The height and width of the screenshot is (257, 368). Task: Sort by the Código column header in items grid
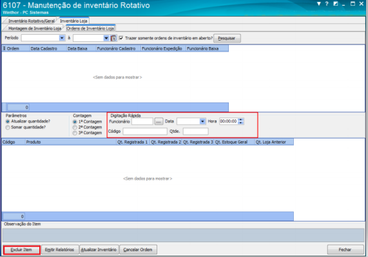click(14, 142)
